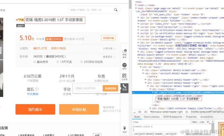Image resolution: width=224 pixels, height=136 pixels.
Task: Click the 249项车况检测 check icon
Action: (x=81, y=62)
